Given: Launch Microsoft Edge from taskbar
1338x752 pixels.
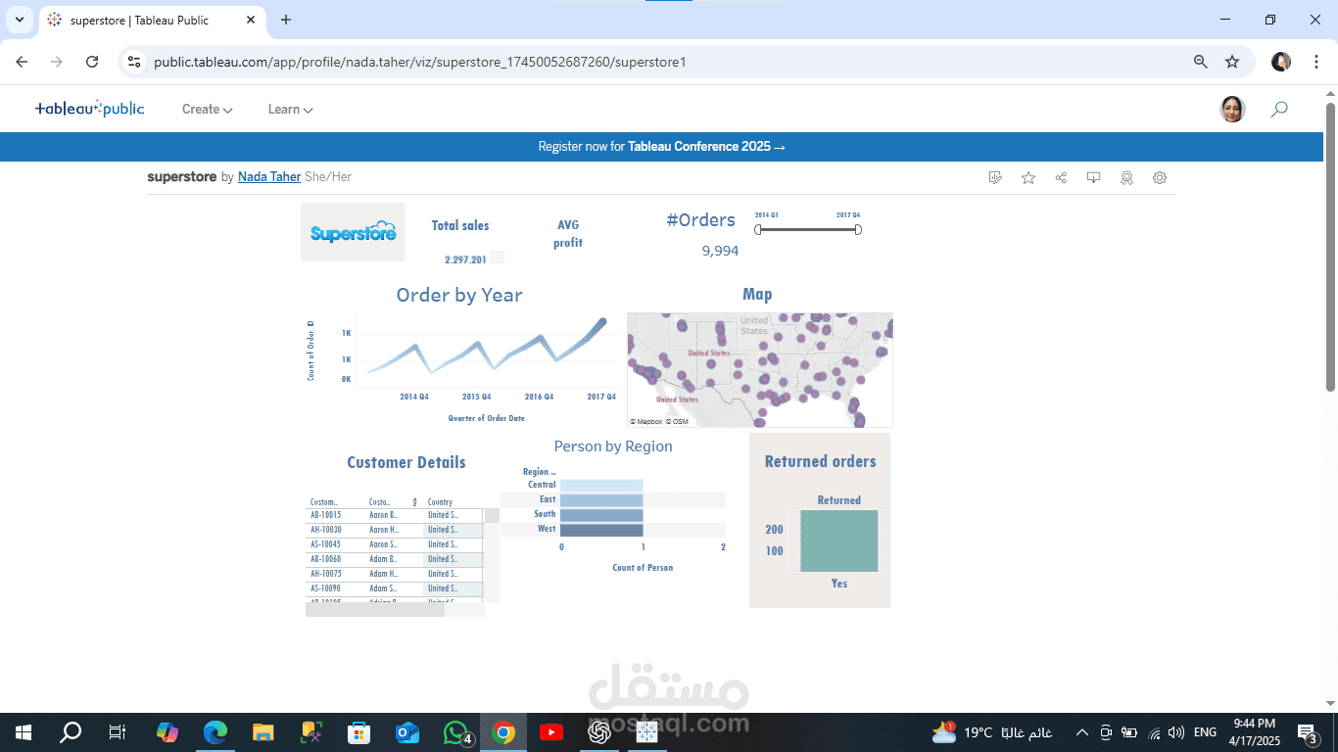Looking at the screenshot, I should click(215, 732).
